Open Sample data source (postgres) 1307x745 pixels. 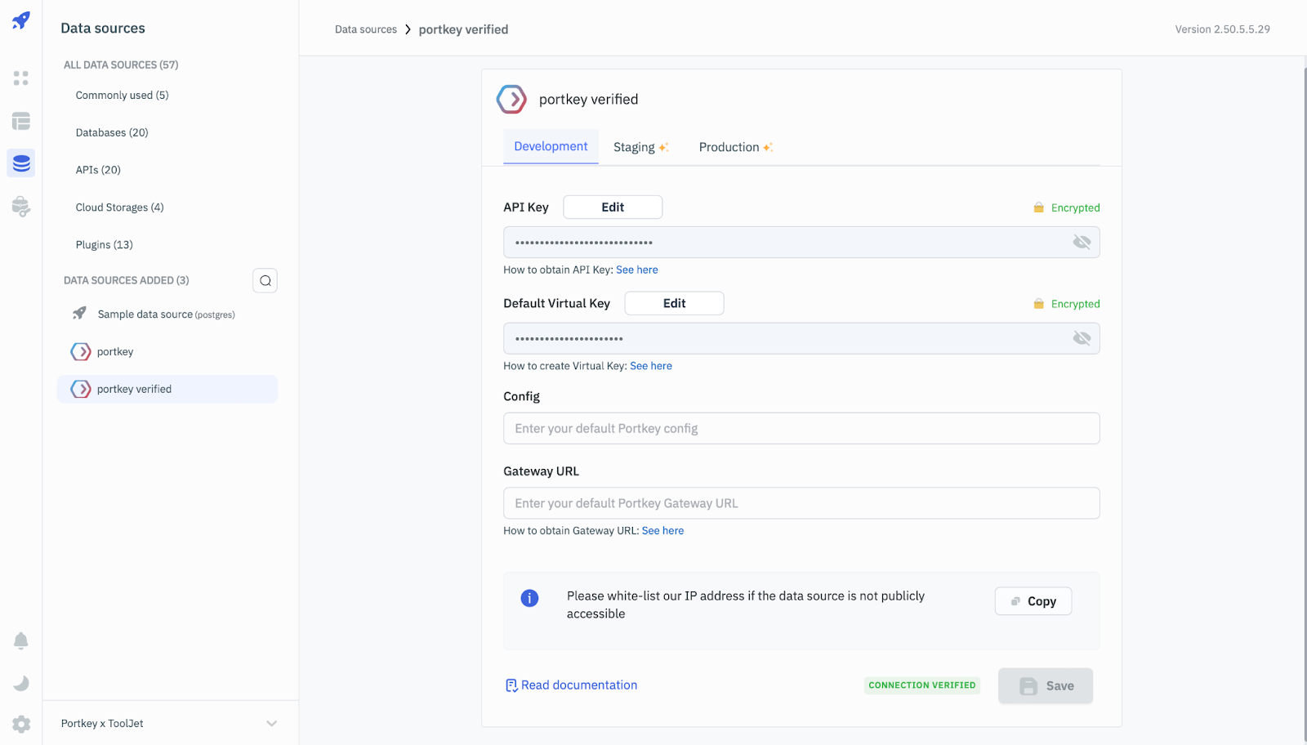tap(167, 315)
